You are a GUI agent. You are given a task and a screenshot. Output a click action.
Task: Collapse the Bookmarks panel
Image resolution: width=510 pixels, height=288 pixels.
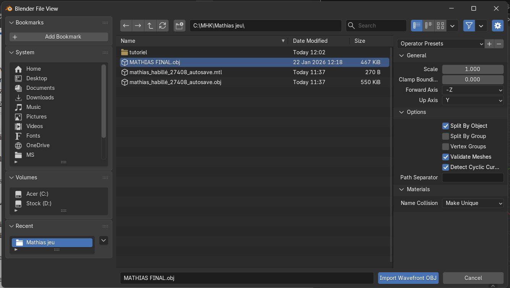(11, 23)
